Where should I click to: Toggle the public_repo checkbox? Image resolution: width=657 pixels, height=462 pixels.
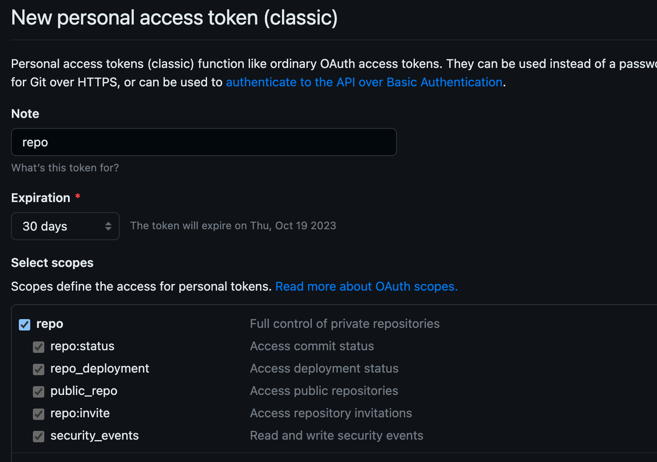[39, 391]
